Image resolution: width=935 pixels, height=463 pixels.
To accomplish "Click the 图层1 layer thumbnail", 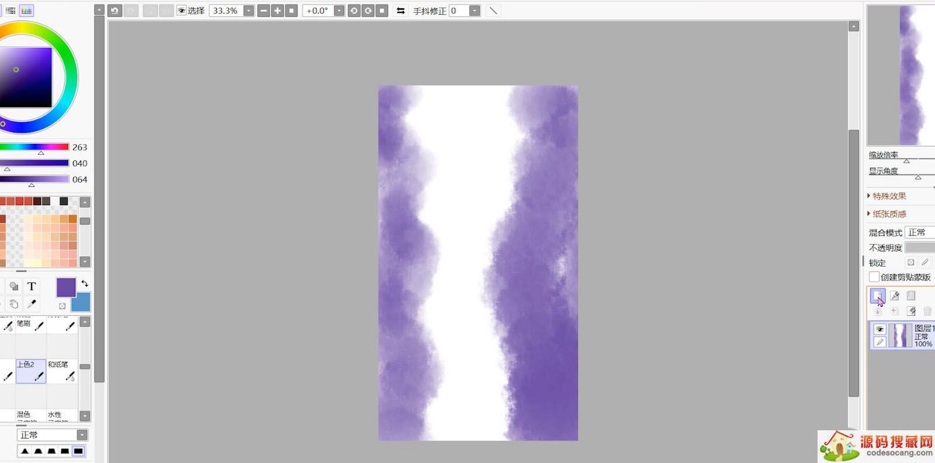I will point(900,336).
